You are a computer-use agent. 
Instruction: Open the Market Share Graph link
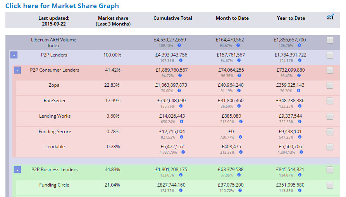coord(62,6)
